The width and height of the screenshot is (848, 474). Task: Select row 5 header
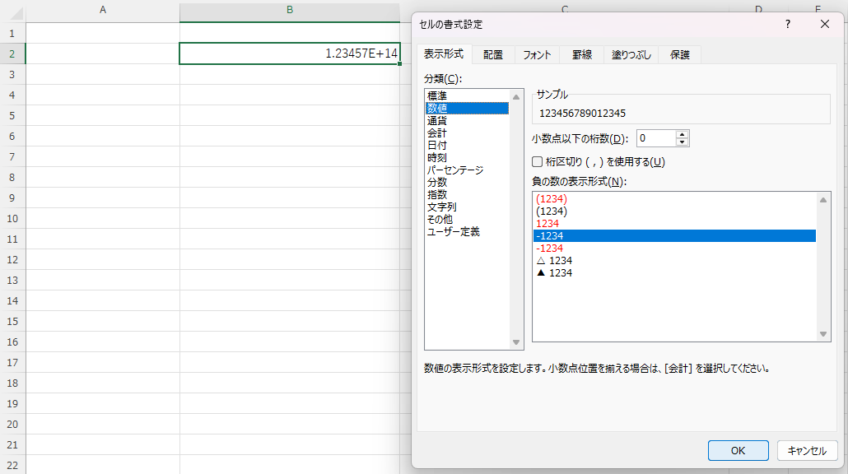(12, 116)
